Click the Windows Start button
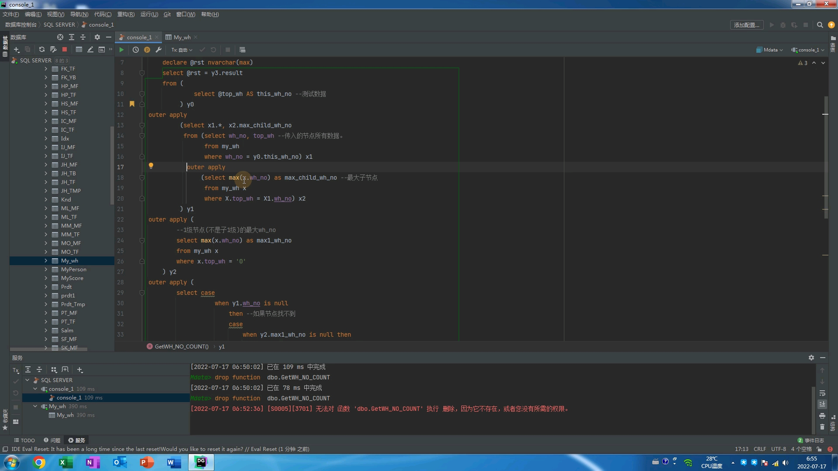The height and width of the screenshot is (471, 838). coord(12,462)
